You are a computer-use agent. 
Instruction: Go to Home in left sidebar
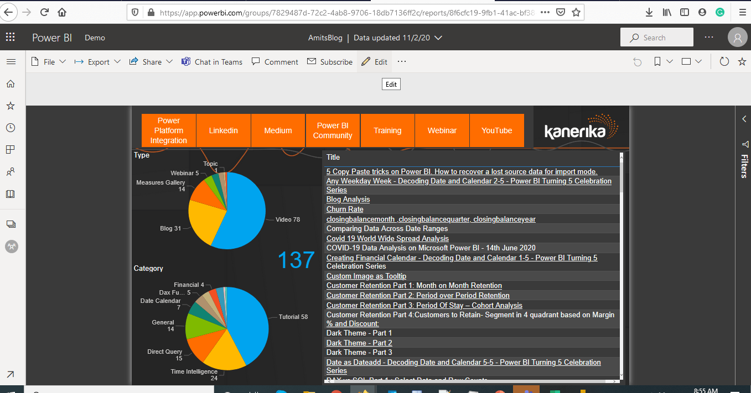click(x=11, y=84)
